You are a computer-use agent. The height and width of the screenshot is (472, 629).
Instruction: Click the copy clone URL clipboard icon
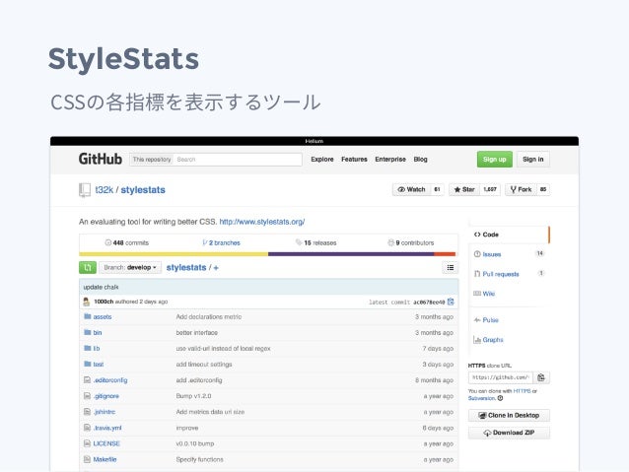coord(541,377)
